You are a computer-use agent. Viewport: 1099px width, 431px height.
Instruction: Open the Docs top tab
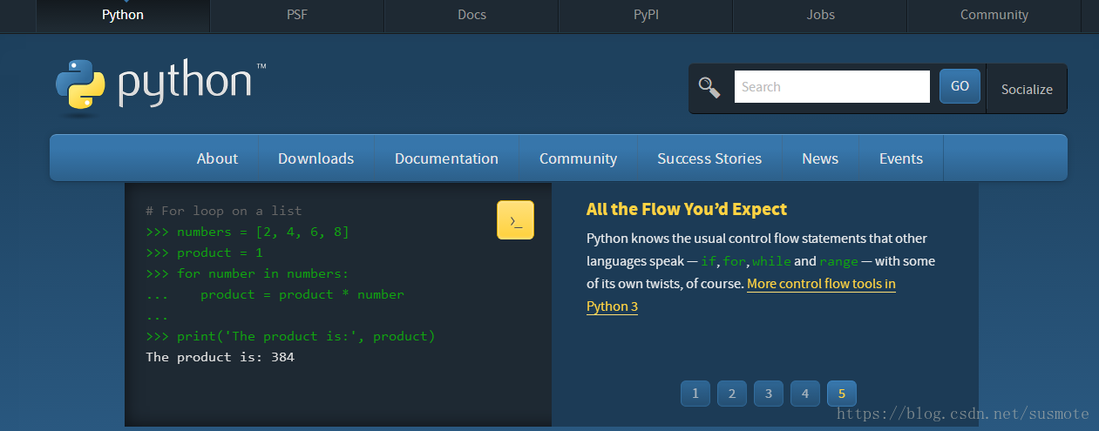471,15
